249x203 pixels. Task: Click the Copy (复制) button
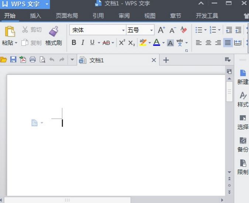(x=31, y=43)
